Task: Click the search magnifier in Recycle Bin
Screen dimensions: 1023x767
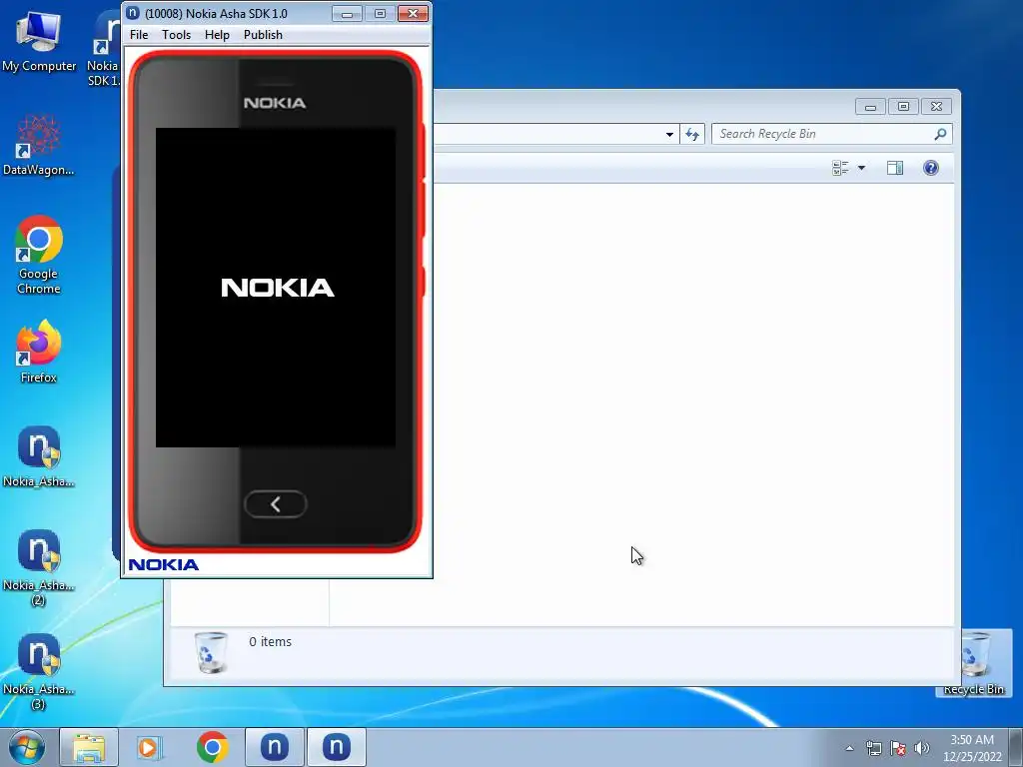Action: (940, 134)
